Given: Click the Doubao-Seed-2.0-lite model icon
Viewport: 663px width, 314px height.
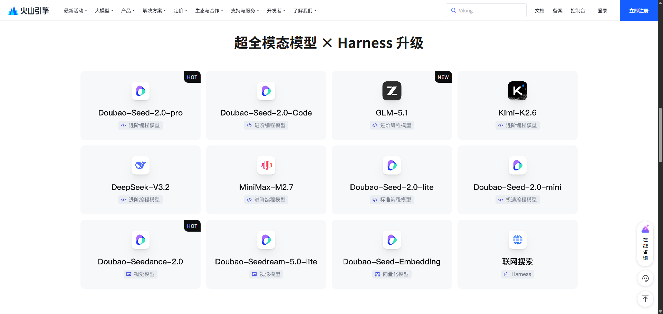Looking at the screenshot, I should pyautogui.click(x=392, y=165).
